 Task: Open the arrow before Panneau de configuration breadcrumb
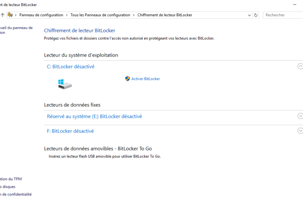click(x=16, y=15)
